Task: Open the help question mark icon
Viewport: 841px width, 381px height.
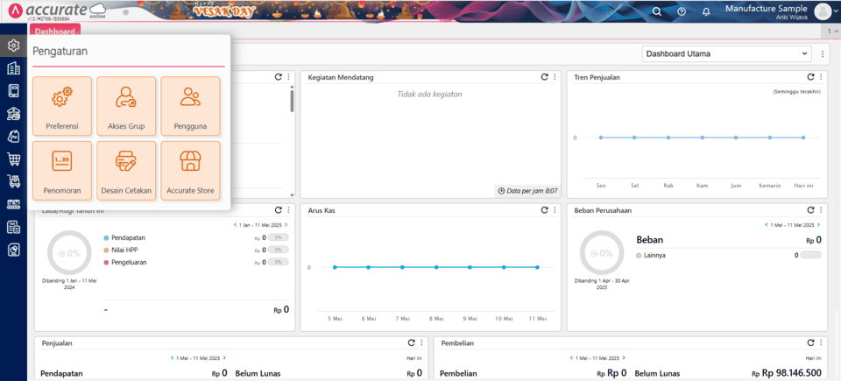Action: click(682, 11)
